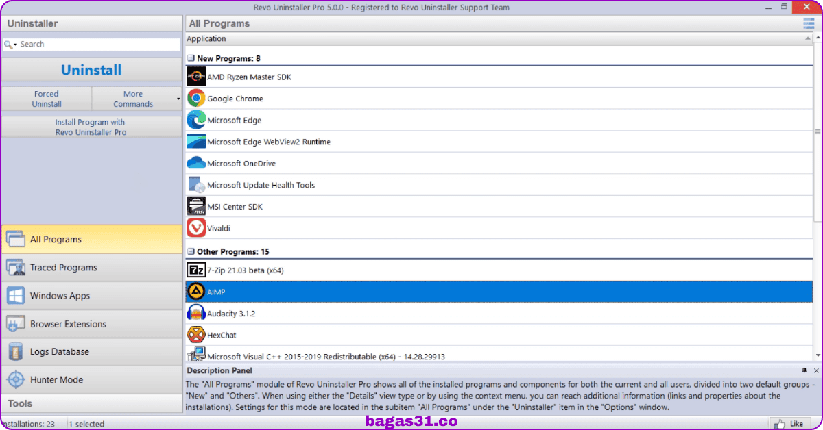Click the Forced Uninstall button
The width and height of the screenshot is (823, 430).
[x=47, y=99]
